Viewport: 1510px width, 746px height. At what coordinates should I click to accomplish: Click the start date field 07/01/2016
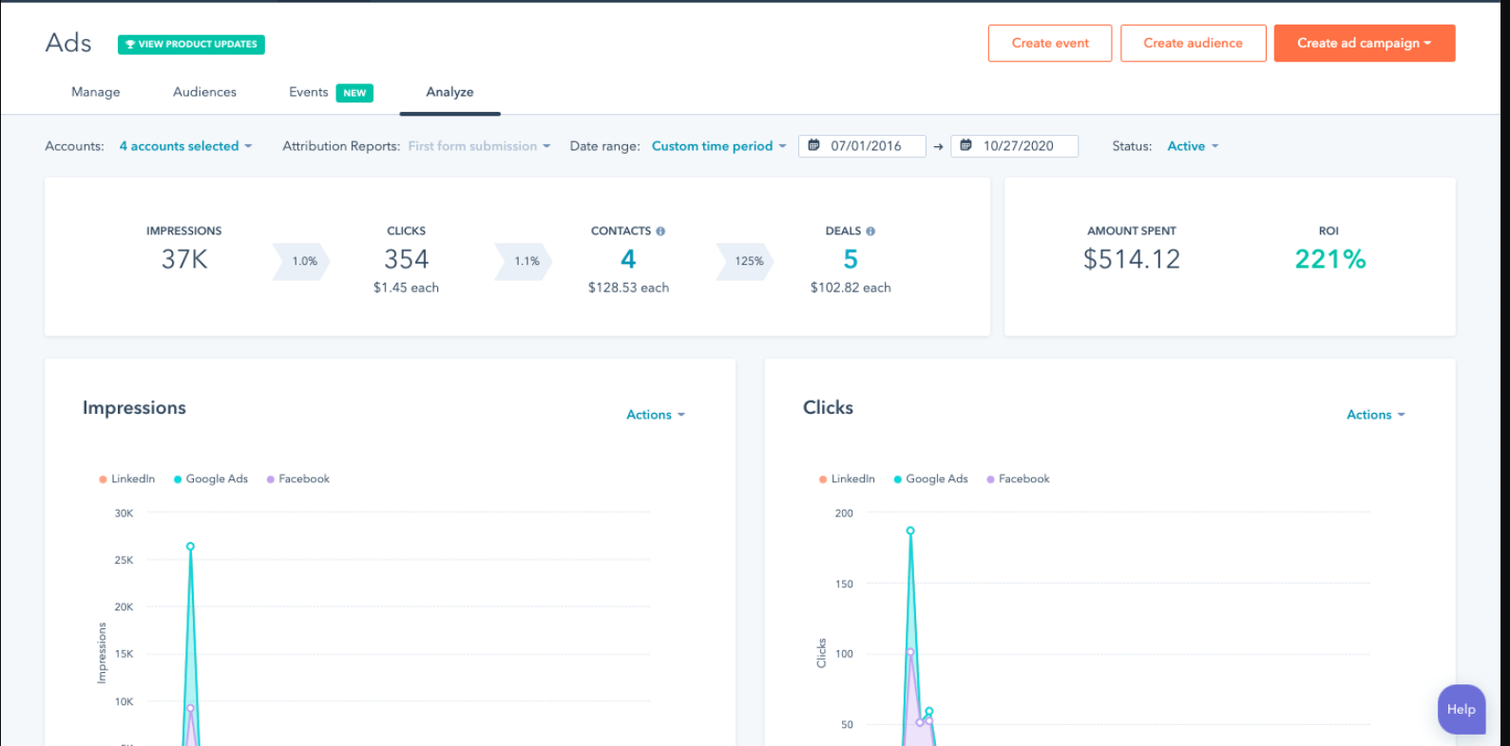(862, 146)
